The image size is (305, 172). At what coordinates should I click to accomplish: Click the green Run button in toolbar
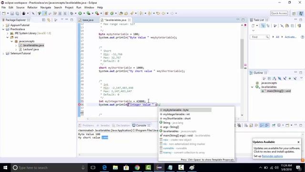click(x=80, y=13)
